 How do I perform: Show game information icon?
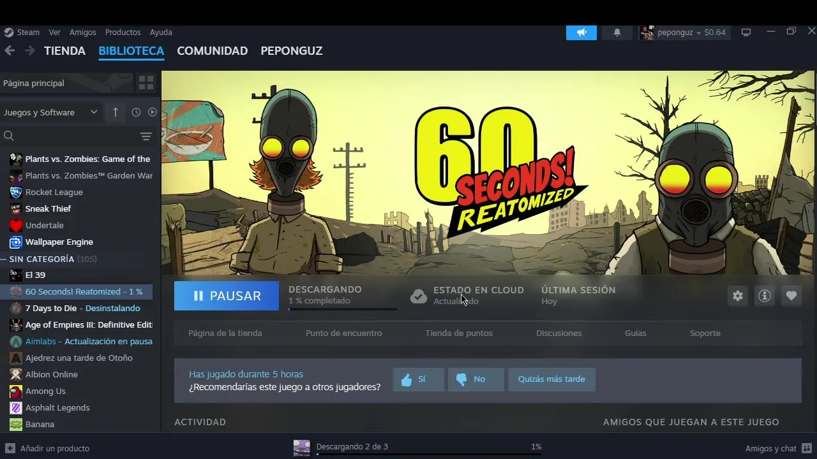pos(765,296)
